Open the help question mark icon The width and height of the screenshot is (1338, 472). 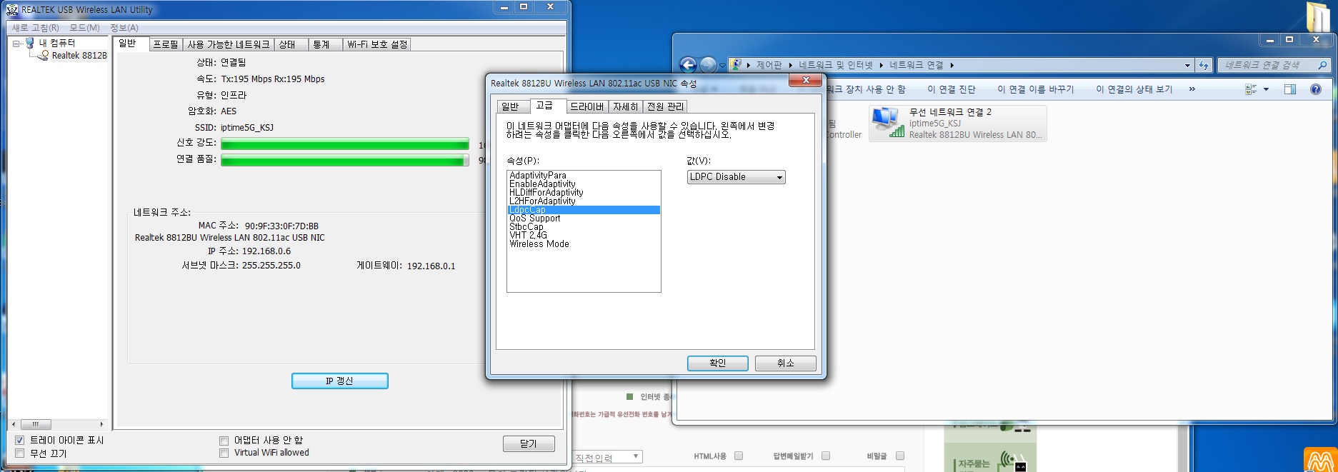(1316, 89)
